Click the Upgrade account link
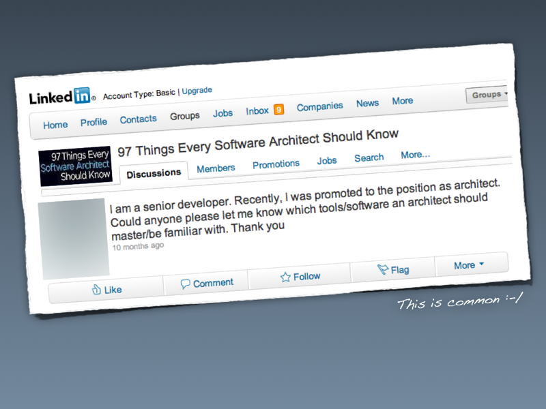The width and height of the screenshot is (546, 409). coord(197,91)
